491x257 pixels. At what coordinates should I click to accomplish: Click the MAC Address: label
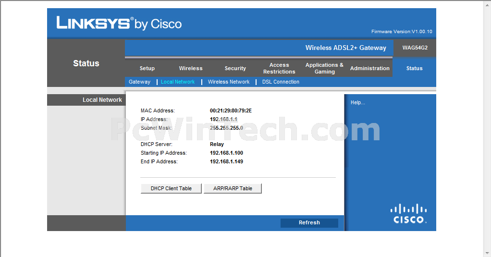pyautogui.click(x=158, y=110)
